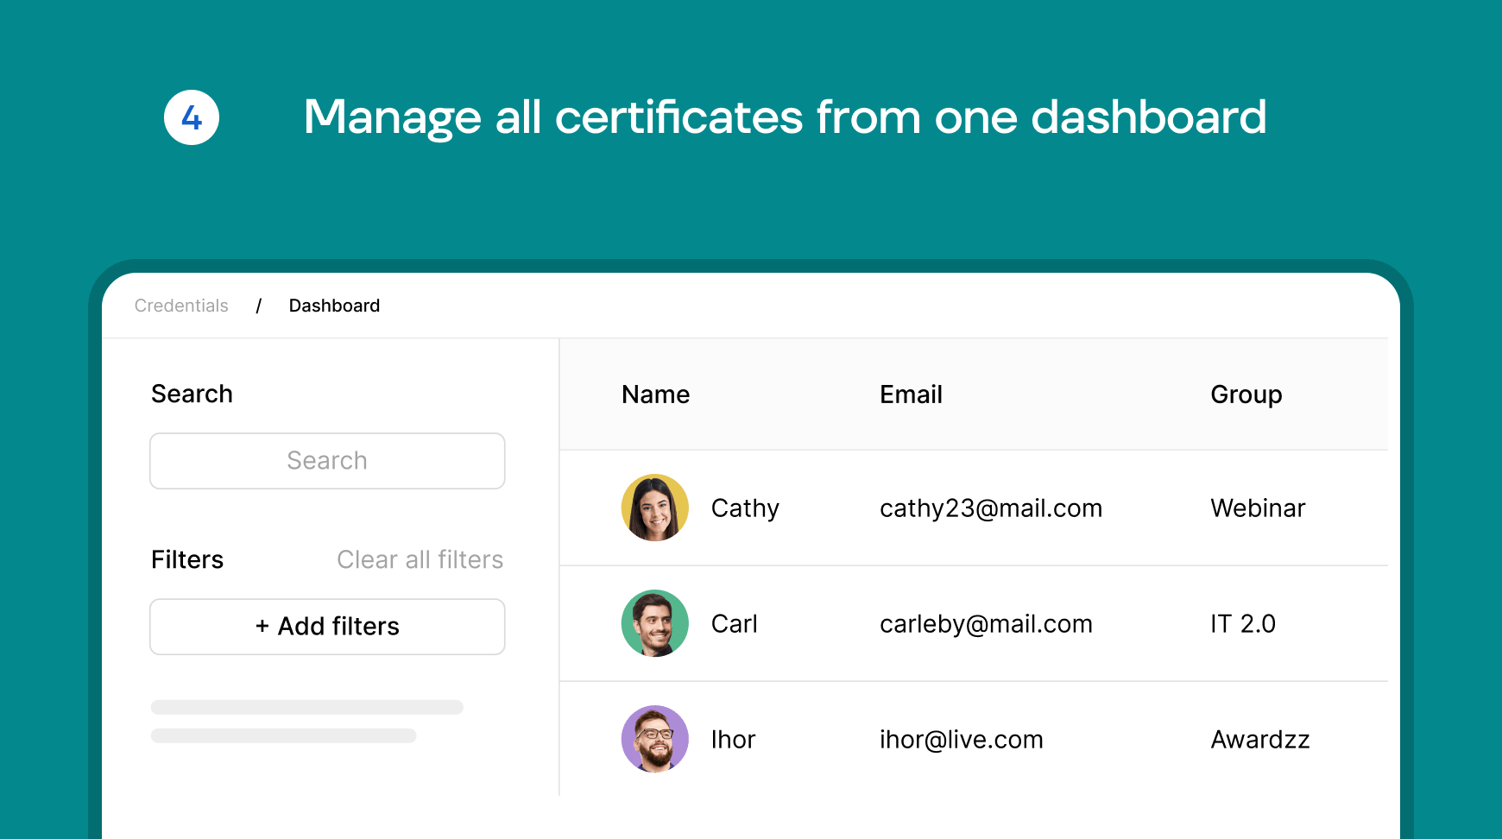Click the step 4 number badge

[x=192, y=117]
